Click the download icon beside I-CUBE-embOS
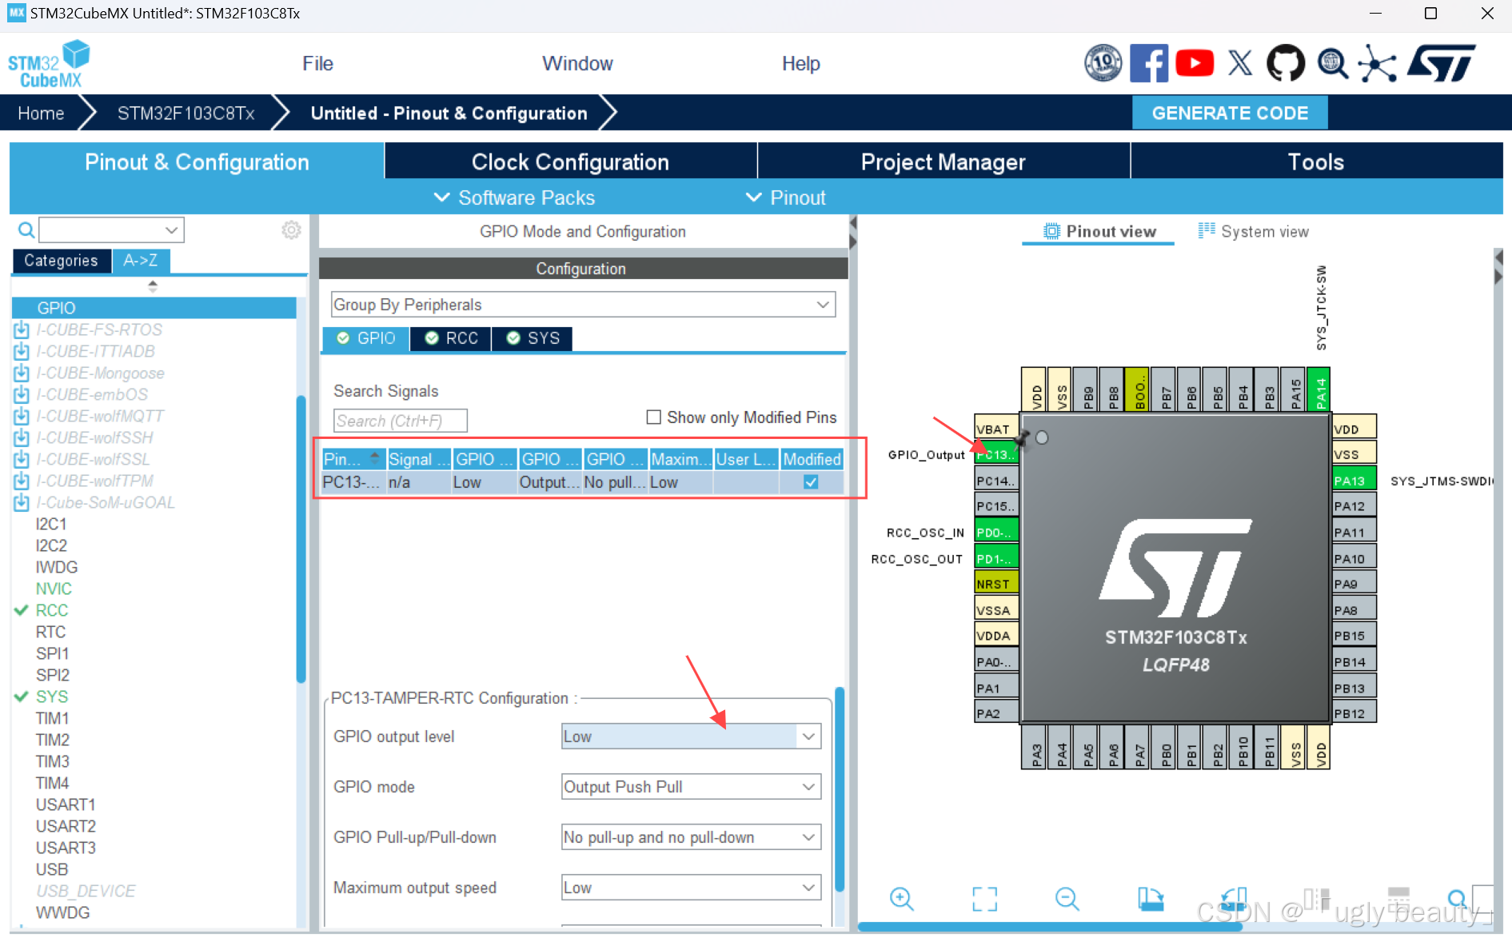The height and width of the screenshot is (938, 1512). coord(22,394)
